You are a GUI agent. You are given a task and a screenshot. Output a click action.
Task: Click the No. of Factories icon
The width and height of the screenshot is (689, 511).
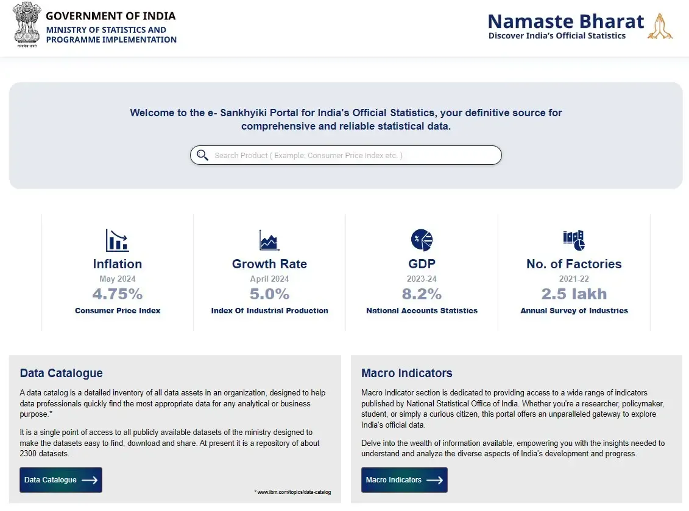tap(573, 240)
